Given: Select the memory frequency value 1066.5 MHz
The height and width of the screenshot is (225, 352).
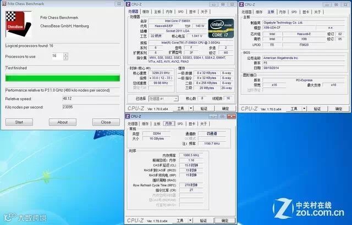Looking at the screenshot, I should click(191, 155).
